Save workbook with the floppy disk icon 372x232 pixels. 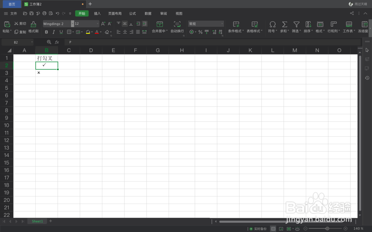point(31,13)
